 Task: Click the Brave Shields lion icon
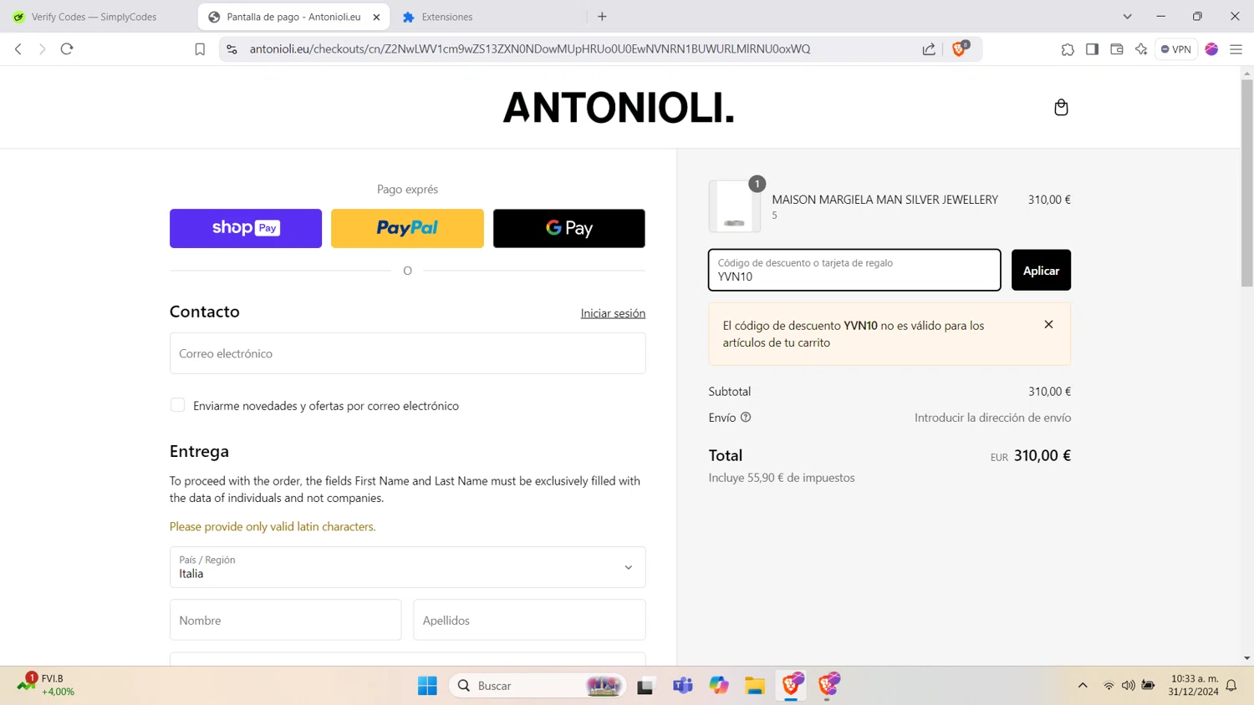pos(960,49)
